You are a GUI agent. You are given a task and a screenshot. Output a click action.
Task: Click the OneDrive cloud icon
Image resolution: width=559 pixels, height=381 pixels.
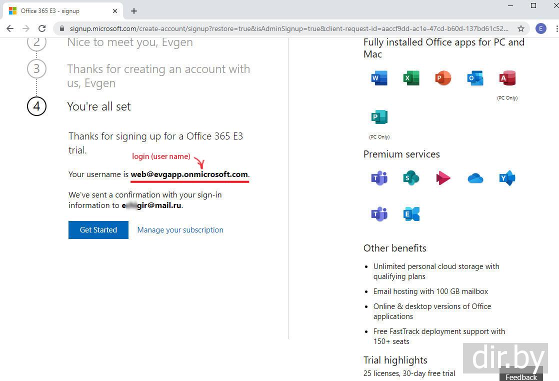click(475, 178)
